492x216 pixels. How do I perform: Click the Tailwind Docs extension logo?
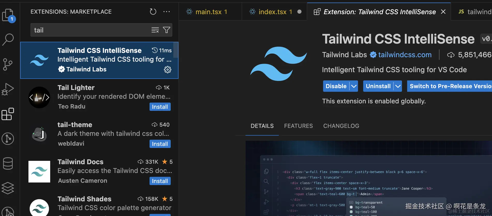point(39,172)
